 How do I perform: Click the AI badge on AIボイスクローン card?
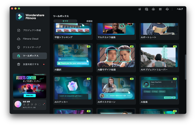[x=132, y=79]
